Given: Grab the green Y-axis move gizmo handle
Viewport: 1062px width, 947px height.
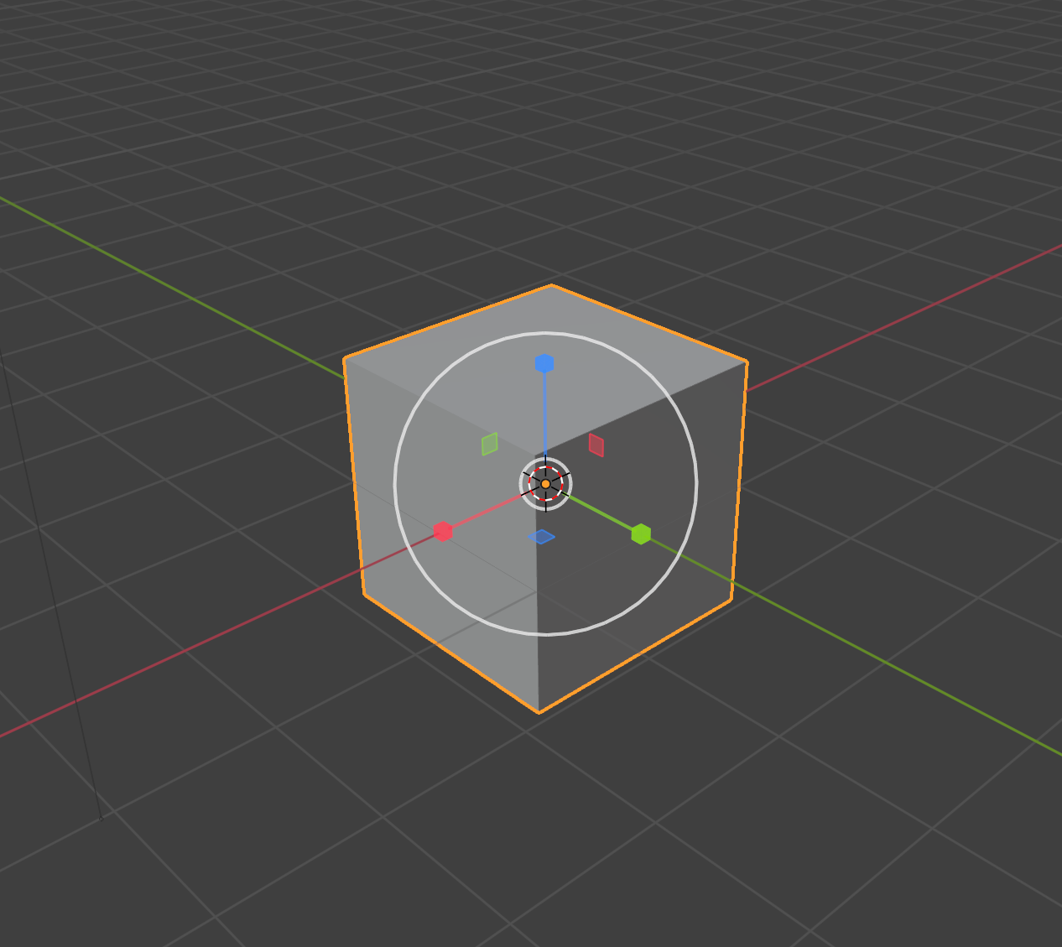Looking at the screenshot, I should coord(641,533).
